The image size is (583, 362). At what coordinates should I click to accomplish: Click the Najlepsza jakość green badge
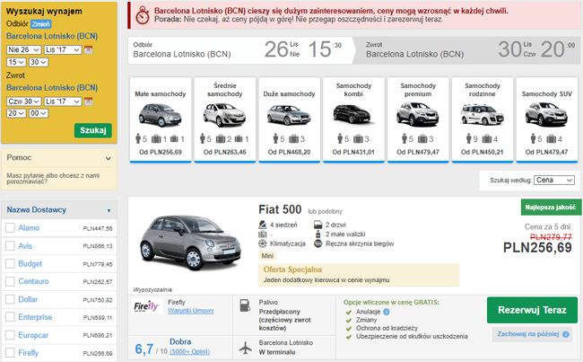coord(551,207)
